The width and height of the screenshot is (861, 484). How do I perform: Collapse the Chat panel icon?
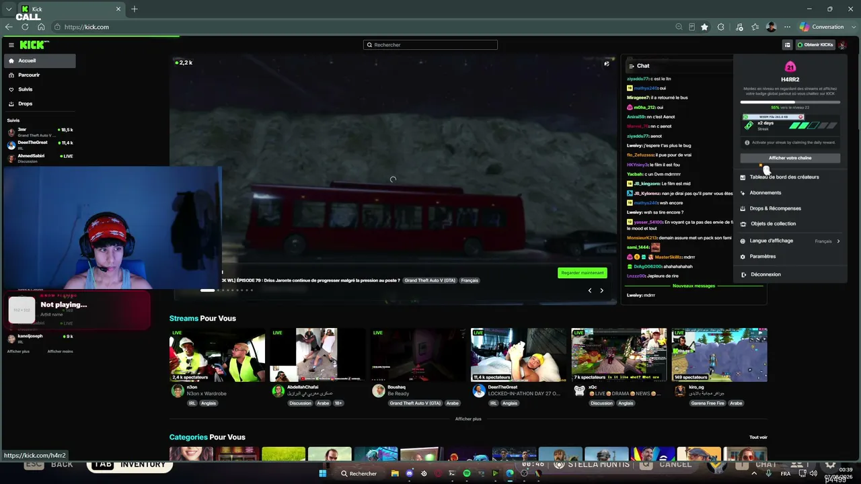(631, 66)
